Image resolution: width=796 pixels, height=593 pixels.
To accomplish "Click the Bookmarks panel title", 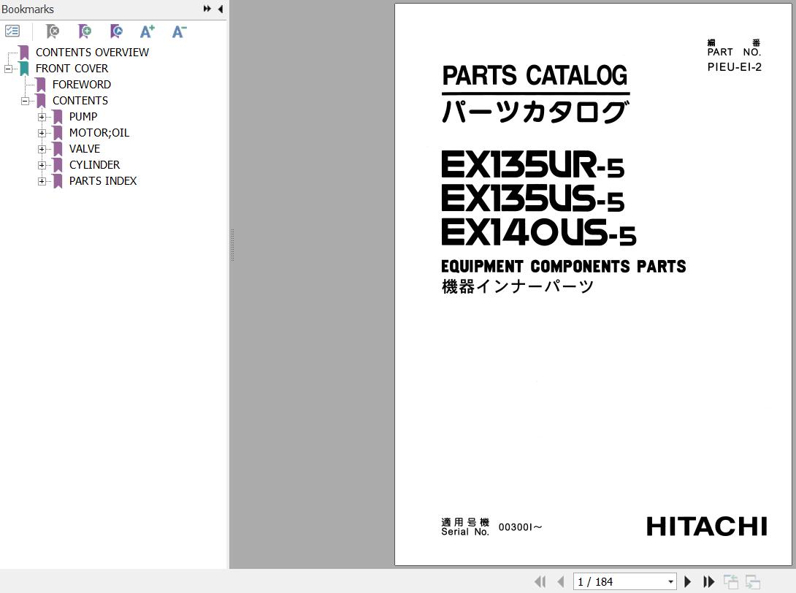I will 28,9.
